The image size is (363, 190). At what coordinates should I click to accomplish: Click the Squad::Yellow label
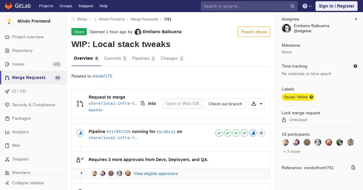coord(296,97)
